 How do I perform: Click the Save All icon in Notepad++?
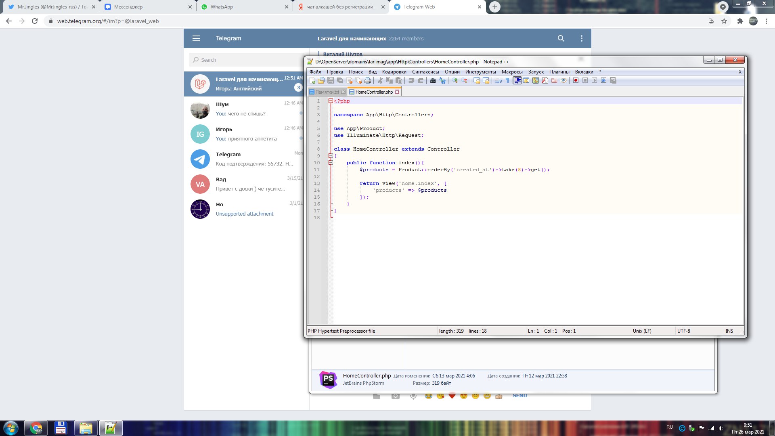(340, 80)
